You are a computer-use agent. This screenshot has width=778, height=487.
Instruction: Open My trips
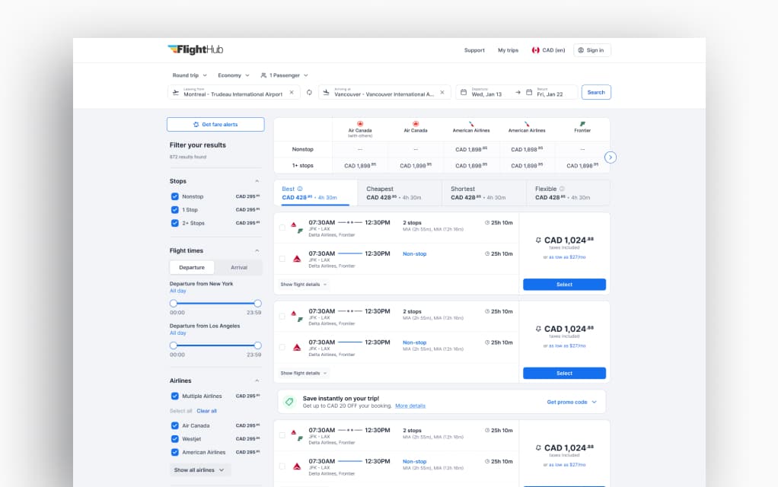[508, 50]
